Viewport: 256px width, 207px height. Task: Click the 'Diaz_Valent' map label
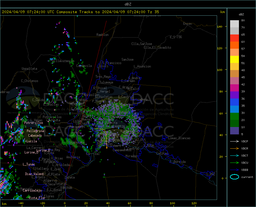(34, 174)
